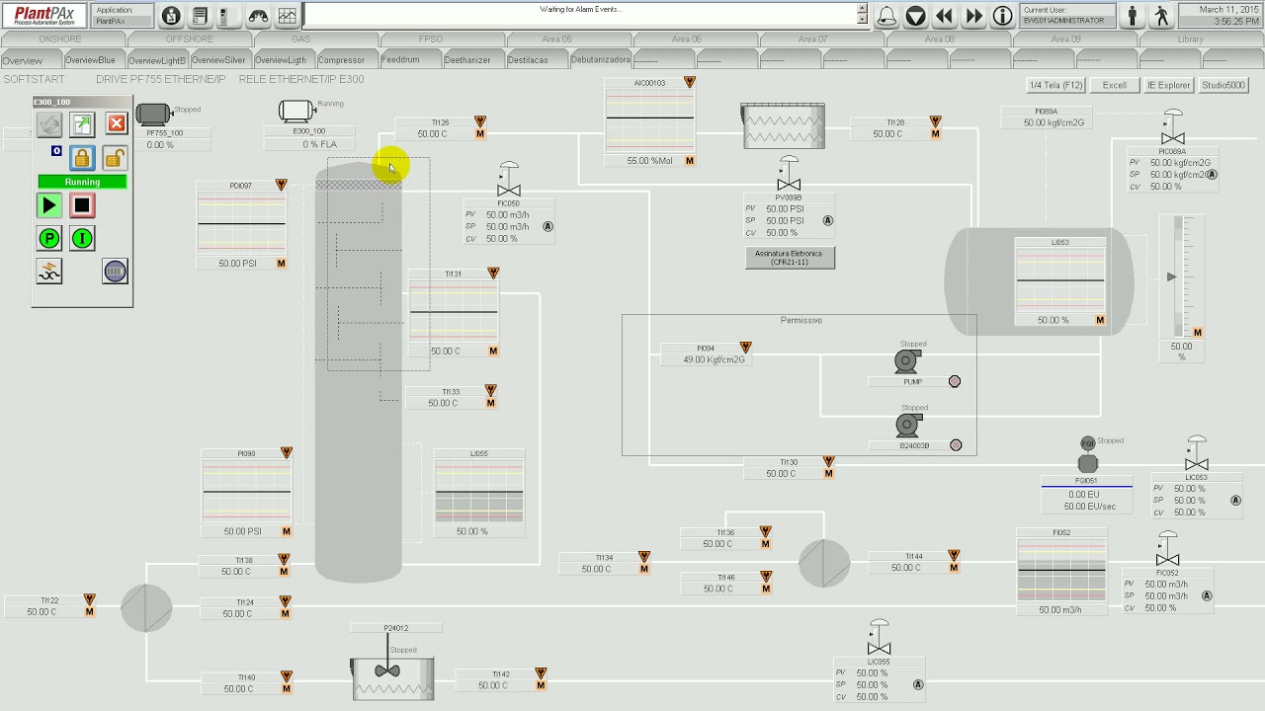Open the Library tab
Image resolution: width=1265 pixels, height=711 pixels.
click(1190, 39)
